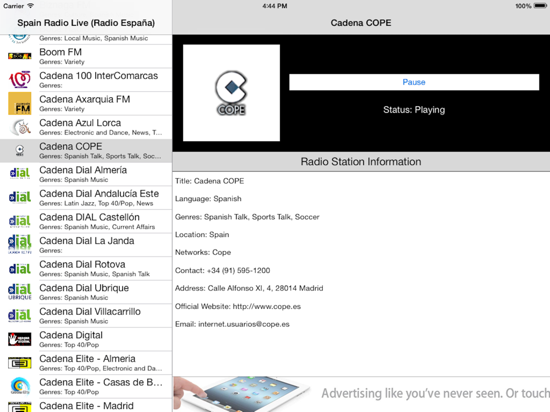The width and height of the screenshot is (550, 412).
Task: Tap the Location: Spain line
Action: 202,235
